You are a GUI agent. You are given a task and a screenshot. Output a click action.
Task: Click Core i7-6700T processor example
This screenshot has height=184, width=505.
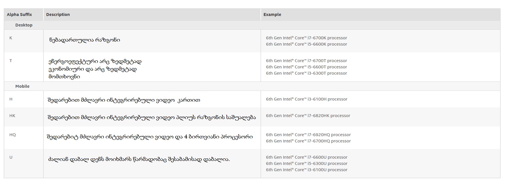click(306, 61)
